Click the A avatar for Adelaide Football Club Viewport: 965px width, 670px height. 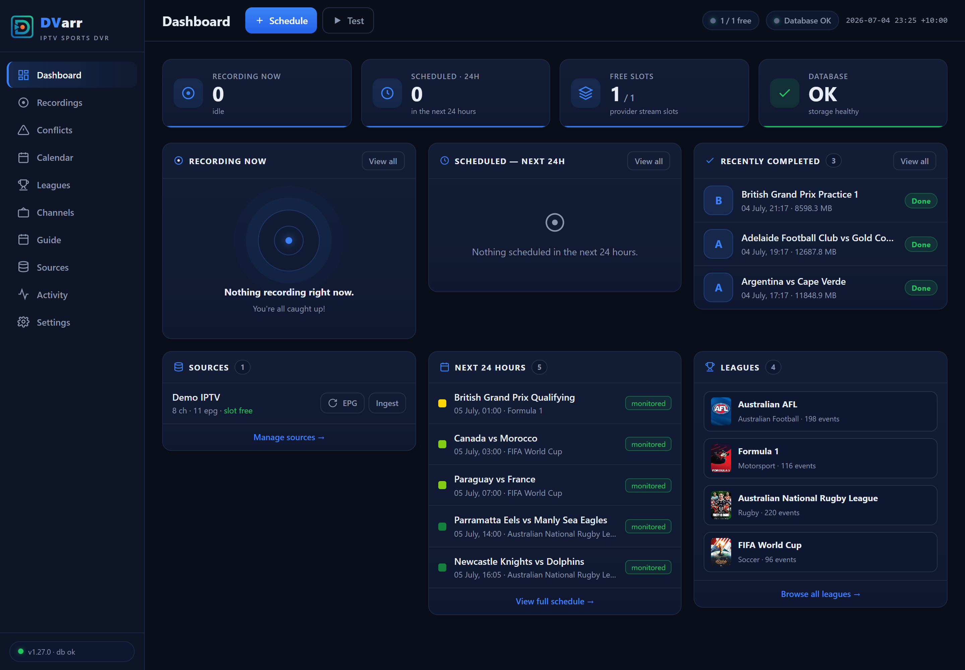pos(718,244)
